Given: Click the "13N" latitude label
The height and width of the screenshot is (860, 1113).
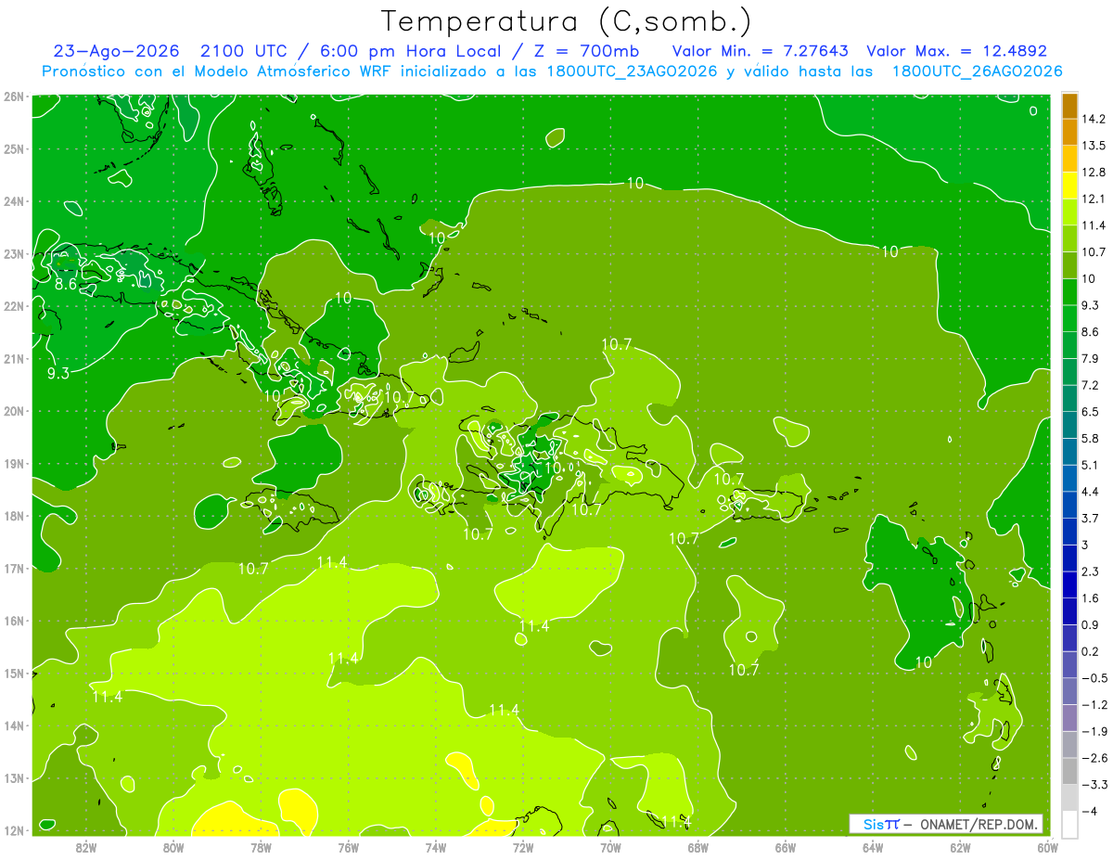Looking at the screenshot, I should pyautogui.click(x=14, y=777).
